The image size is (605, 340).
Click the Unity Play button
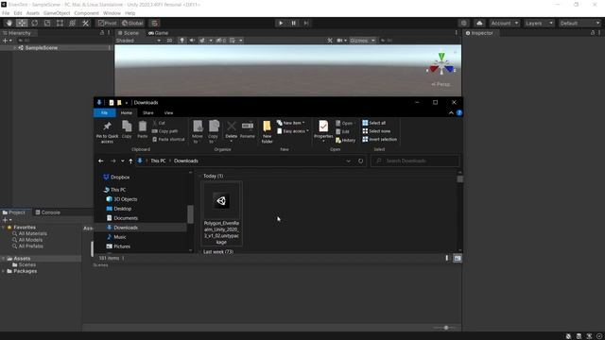point(281,23)
